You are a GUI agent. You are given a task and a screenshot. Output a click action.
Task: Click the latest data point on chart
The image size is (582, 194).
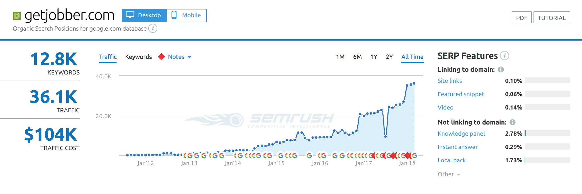point(414,83)
